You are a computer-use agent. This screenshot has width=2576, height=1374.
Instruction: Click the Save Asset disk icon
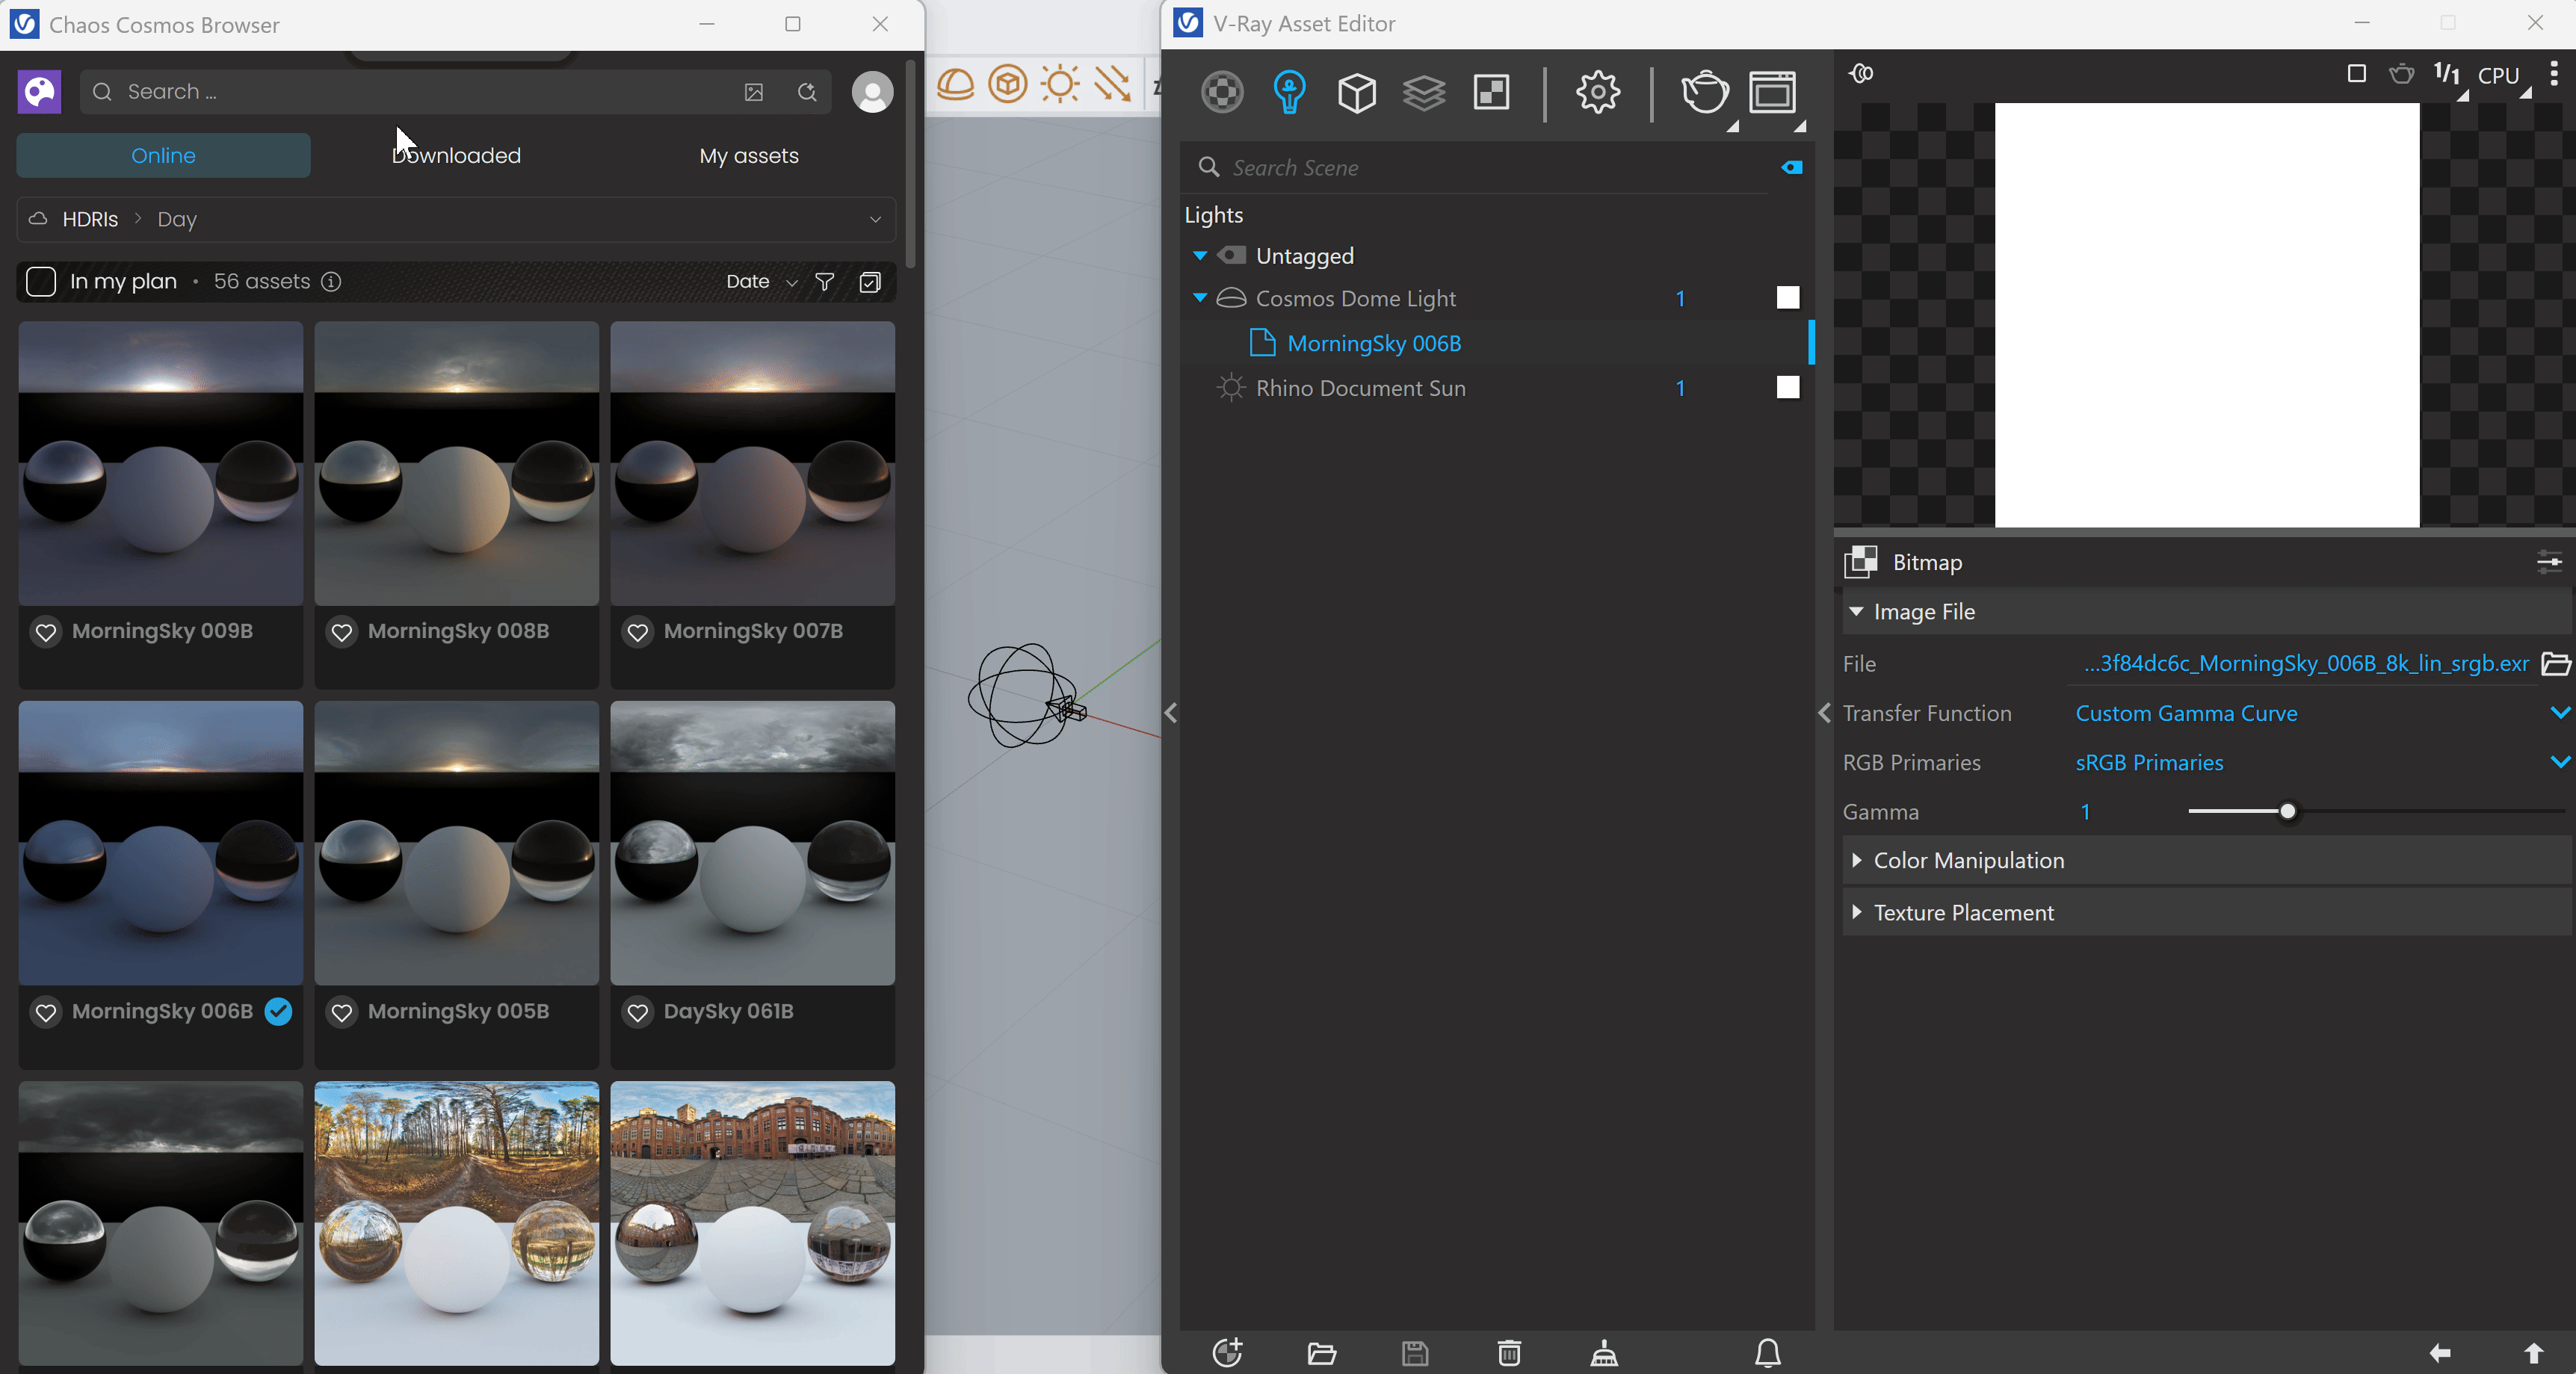1415,1354
